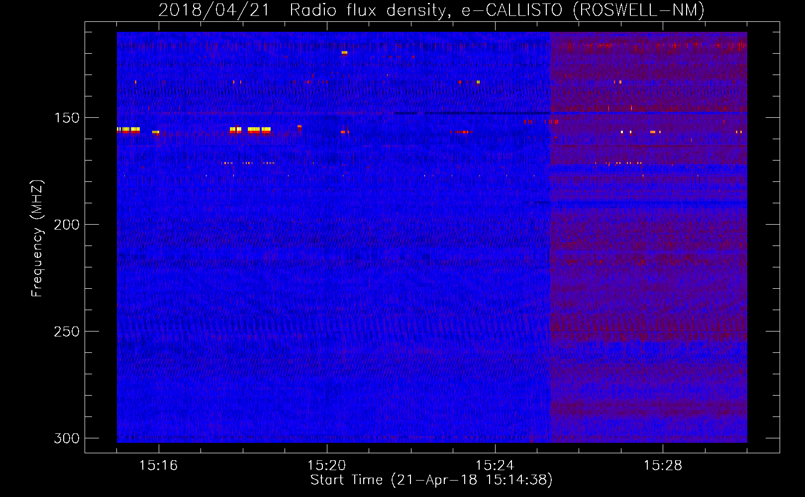
Task: Click the 200 frequency tick label
Action: [67, 225]
